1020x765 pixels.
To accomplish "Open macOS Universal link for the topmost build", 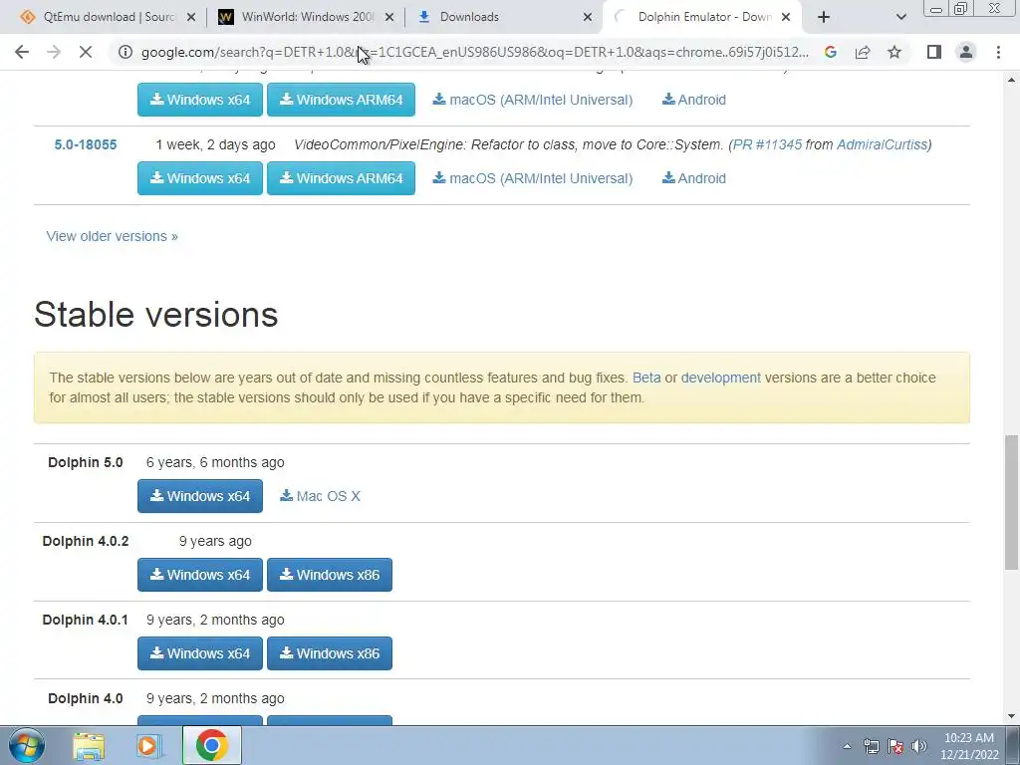I will [532, 100].
